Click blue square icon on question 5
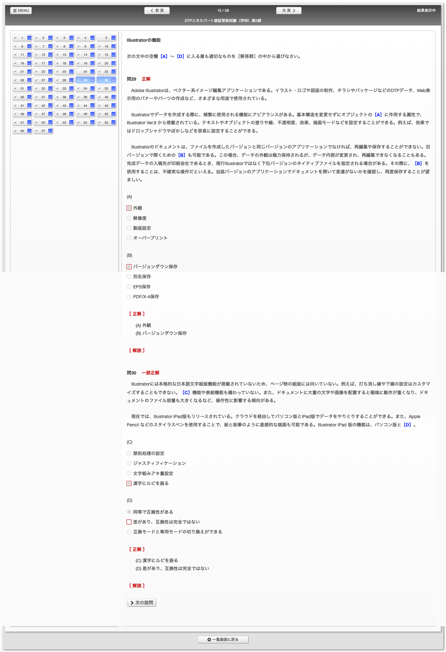Image resolution: width=446 pixels, height=652 pixels. point(113,38)
